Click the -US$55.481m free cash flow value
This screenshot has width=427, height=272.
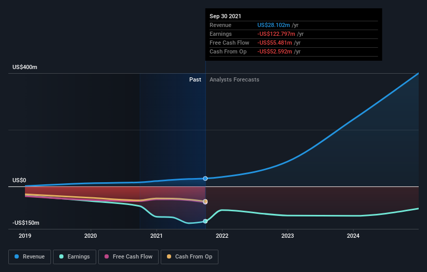[x=275, y=43]
